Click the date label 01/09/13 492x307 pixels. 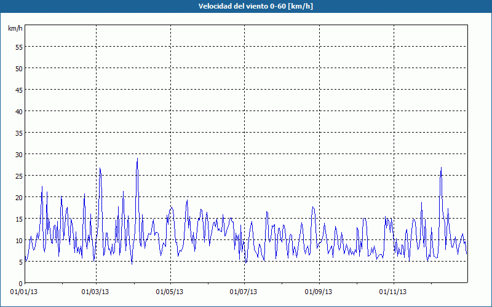318,292
